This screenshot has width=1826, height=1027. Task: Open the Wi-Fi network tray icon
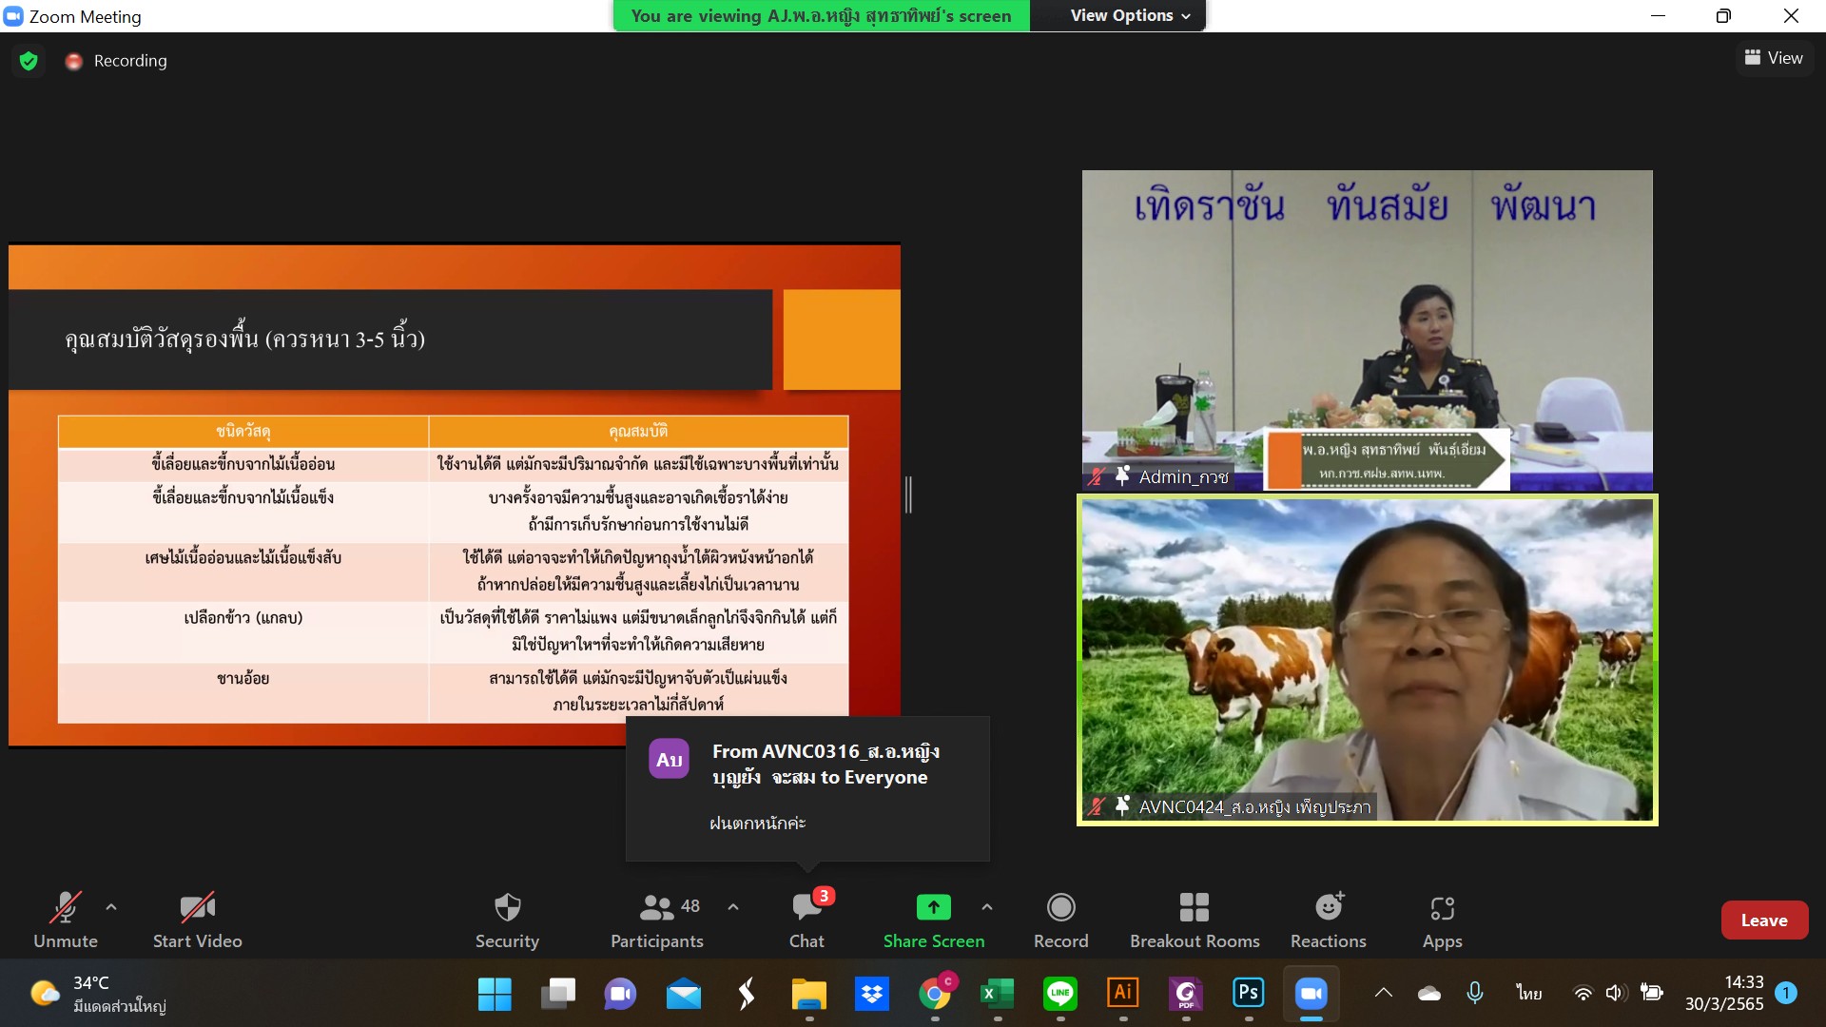1583,993
